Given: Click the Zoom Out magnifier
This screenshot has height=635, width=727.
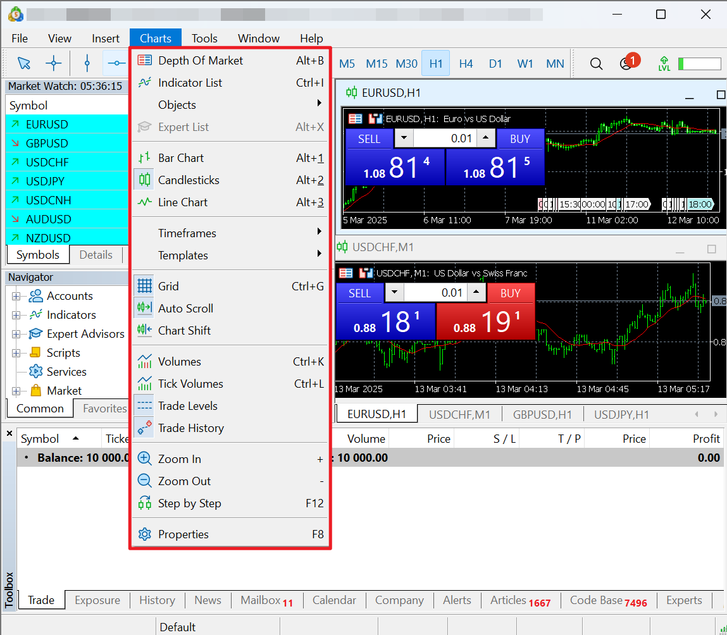Looking at the screenshot, I should click(145, 481).
